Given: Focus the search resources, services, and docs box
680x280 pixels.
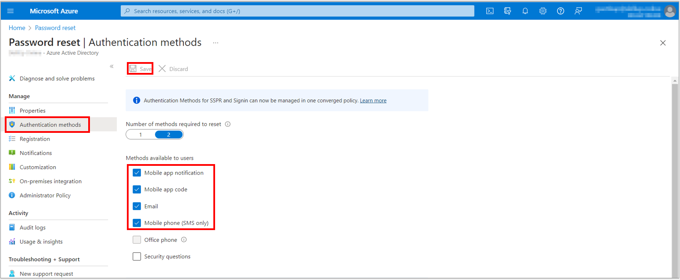Looking at the screenshot, I should (x=298, y=11).
